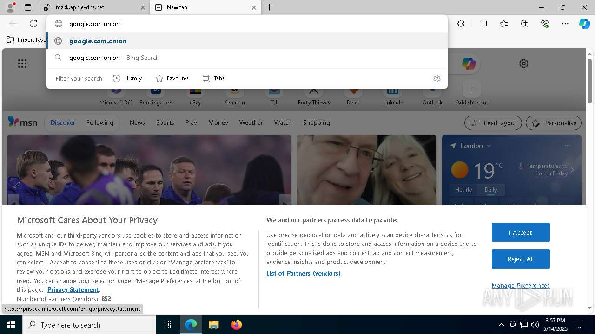Open Microsoft Edge taskbar icon
The image size is (595, 334).
191,325
